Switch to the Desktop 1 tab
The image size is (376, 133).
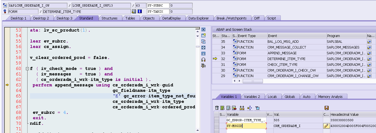[x=18, y=18]
